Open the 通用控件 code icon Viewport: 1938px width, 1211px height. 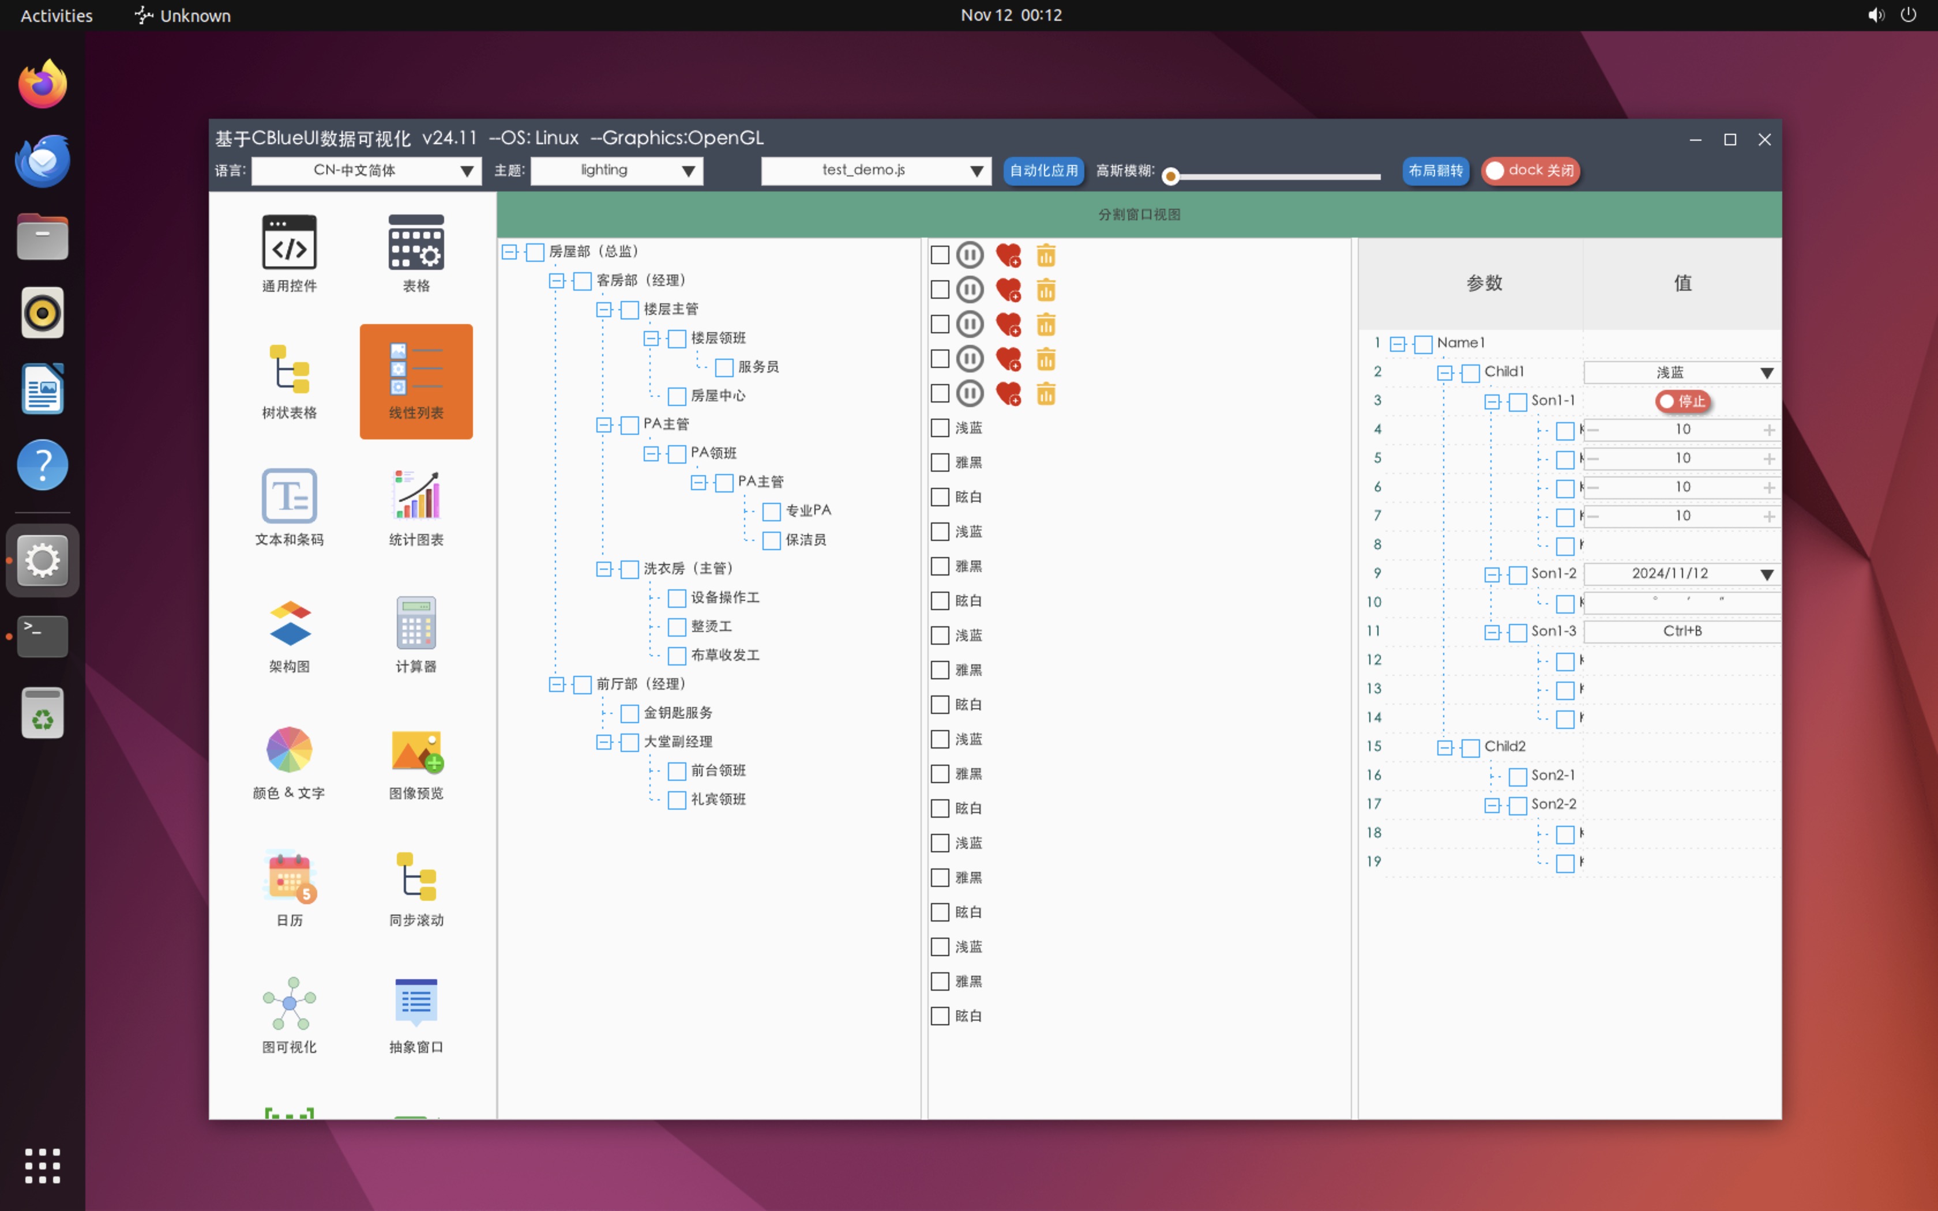(x=289, y=243)
